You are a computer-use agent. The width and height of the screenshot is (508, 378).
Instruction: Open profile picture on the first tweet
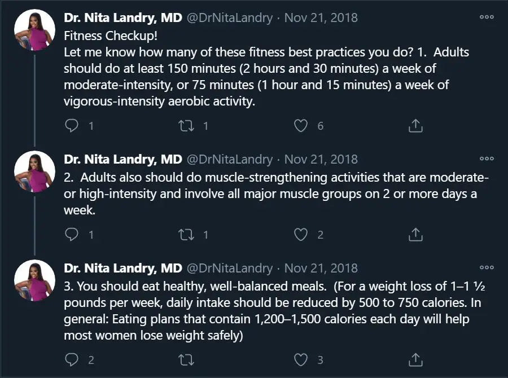[x=35, y=30]
